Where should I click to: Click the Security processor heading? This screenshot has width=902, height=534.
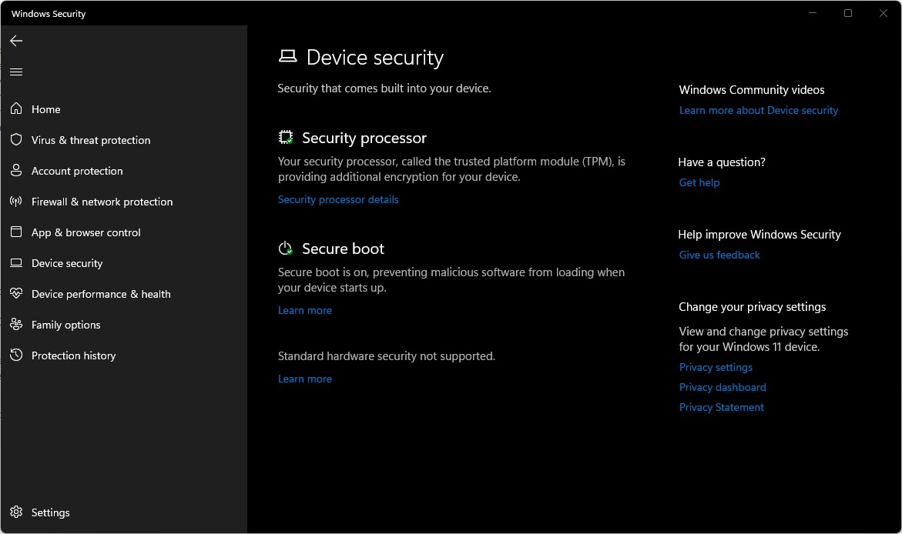click(364, 138)
